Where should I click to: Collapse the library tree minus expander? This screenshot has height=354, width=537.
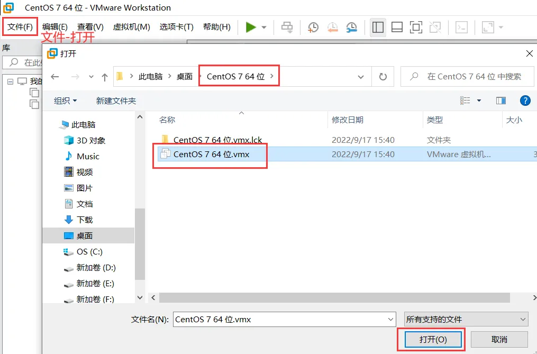pyautogui.click(x=10, y=81)
